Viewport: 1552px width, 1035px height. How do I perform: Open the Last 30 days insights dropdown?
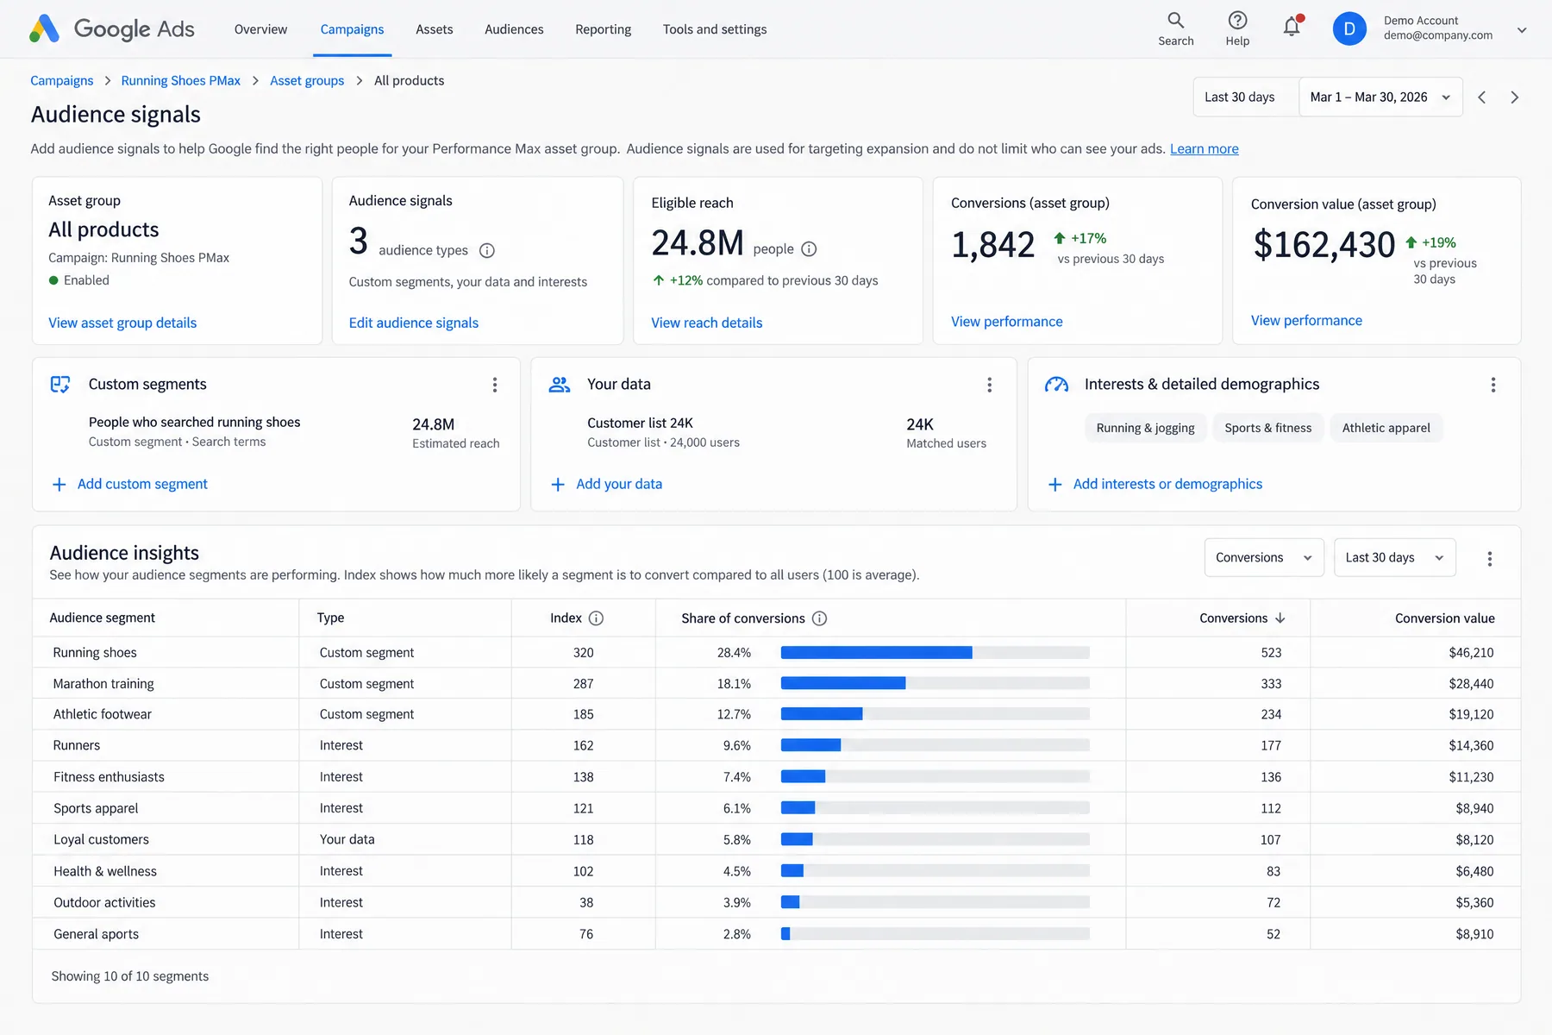(x=1394, y=558)
